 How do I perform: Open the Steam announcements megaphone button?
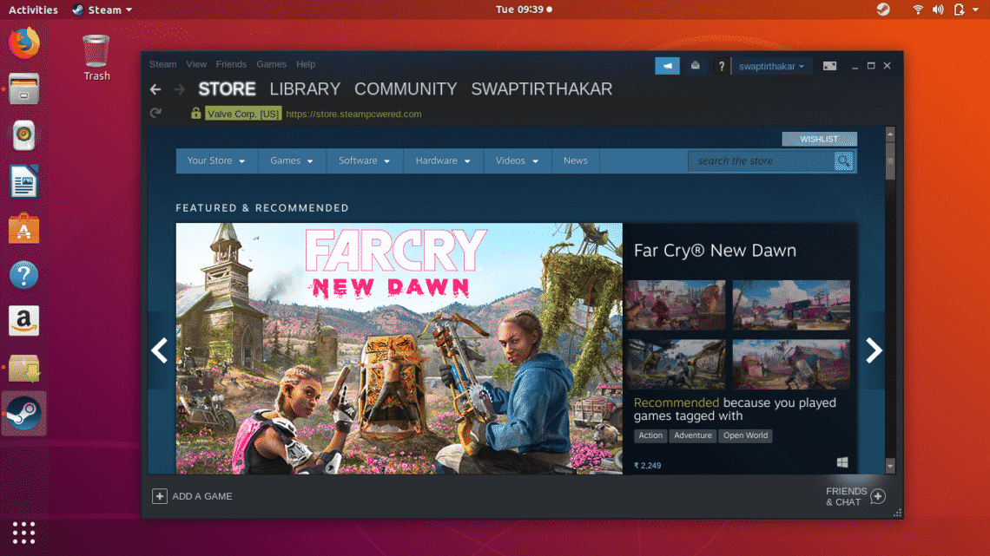click(667, 66)
